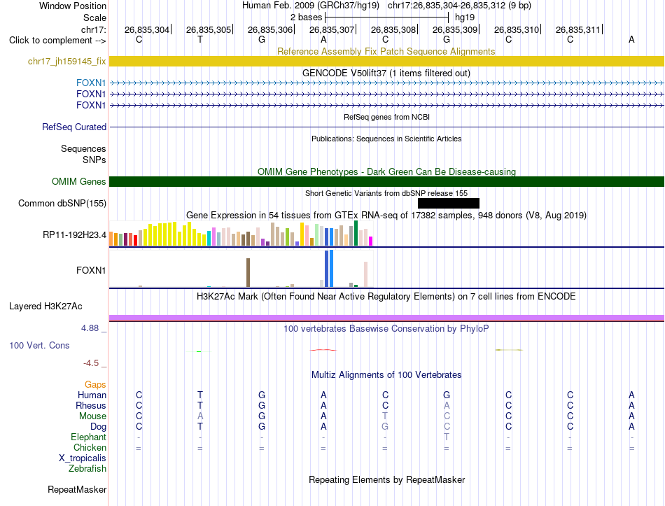Click the -4.5 PhyloP lower scale value
665x506 pixels.
point(91,363)
